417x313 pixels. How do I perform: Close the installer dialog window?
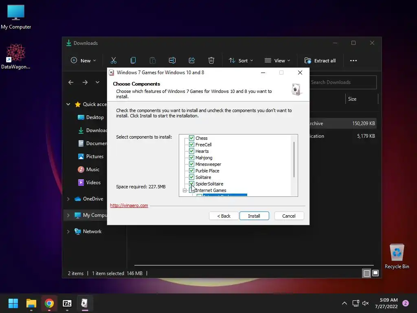click(x=300, y=73)
